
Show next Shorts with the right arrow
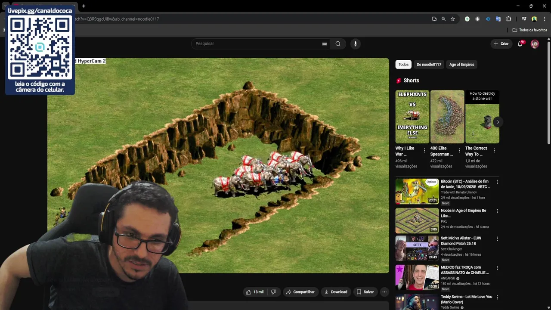coord(498,122)
